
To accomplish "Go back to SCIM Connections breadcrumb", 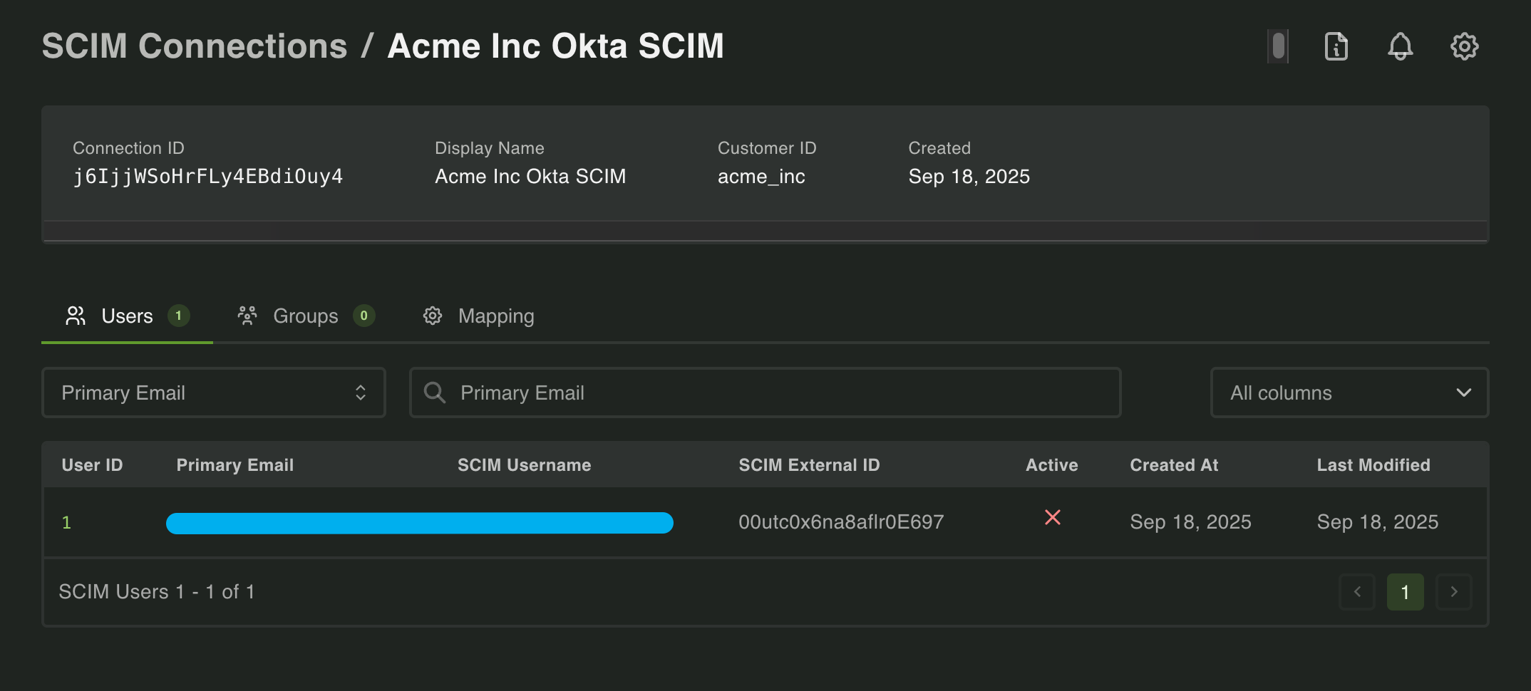I will pyautogui.click(x=195, y=46).
